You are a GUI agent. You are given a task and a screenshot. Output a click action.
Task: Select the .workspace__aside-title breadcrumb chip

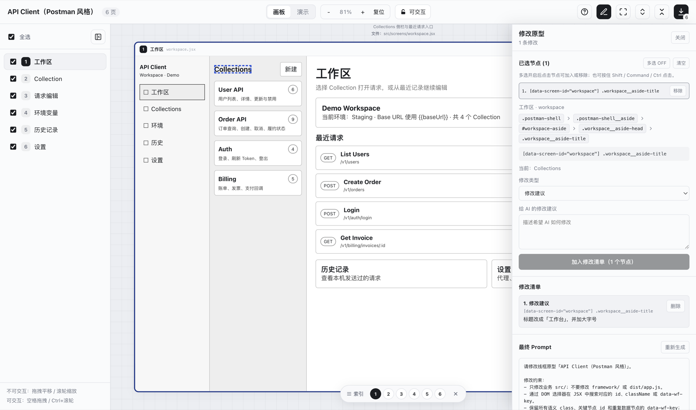click(554, 139)
